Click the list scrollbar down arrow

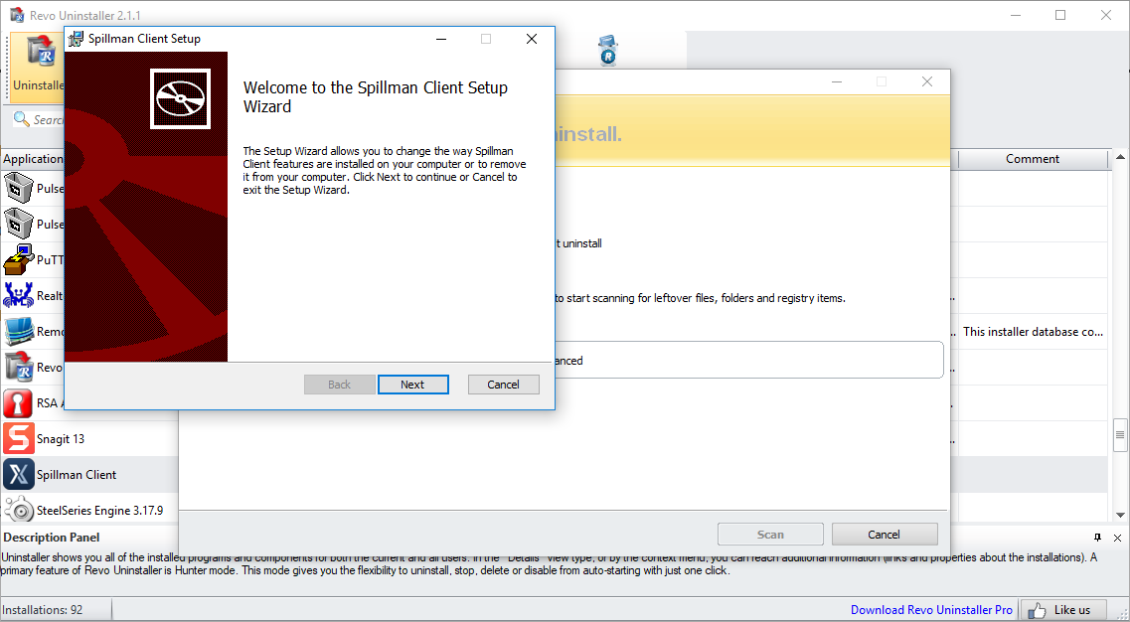pos(1121,515)
